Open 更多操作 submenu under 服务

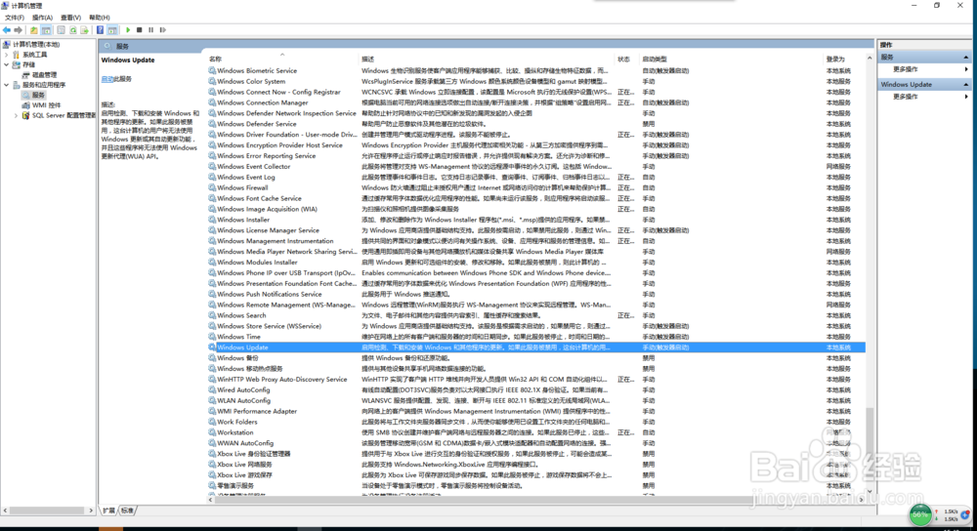pos(924,69)
